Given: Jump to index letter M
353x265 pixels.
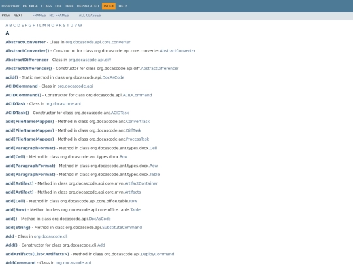Looking at the screenshot, I should pos(44,25).
